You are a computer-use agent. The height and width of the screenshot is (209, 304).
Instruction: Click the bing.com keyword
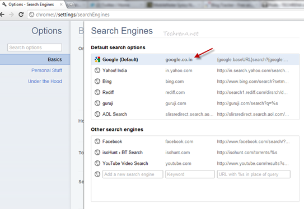[x=175, y=82]
